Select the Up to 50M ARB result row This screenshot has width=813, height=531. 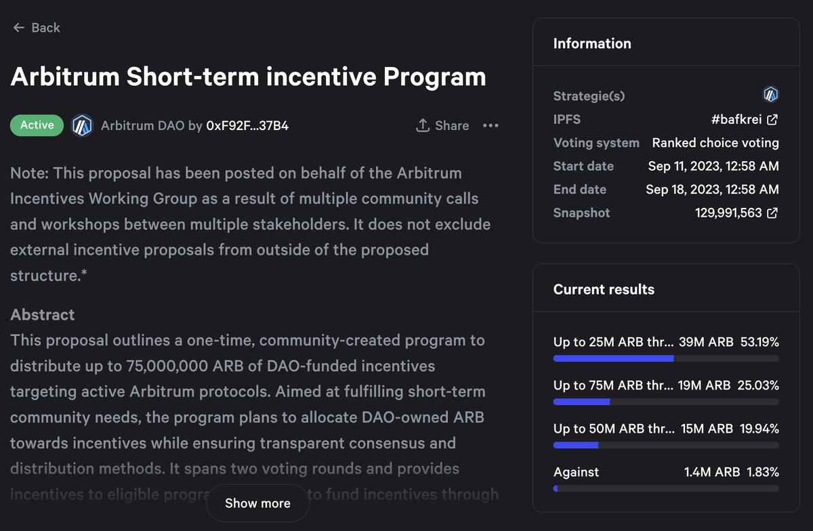point(666,436)
